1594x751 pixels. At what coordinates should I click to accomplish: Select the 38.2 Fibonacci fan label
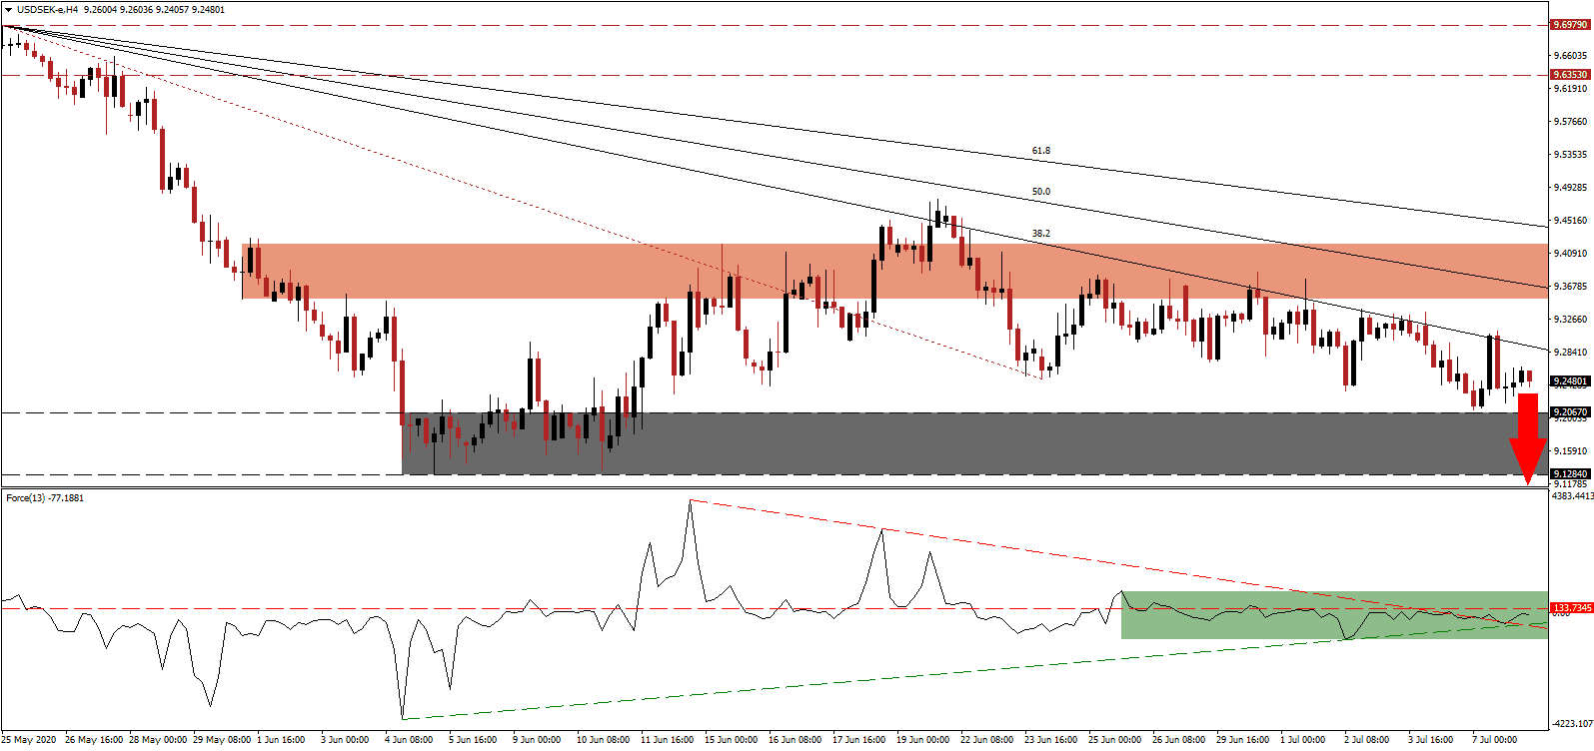click(1040, 234)
